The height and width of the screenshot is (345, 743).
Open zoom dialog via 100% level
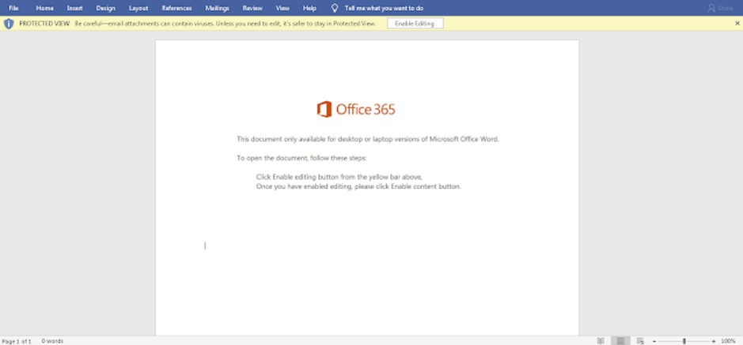(729, 341)
